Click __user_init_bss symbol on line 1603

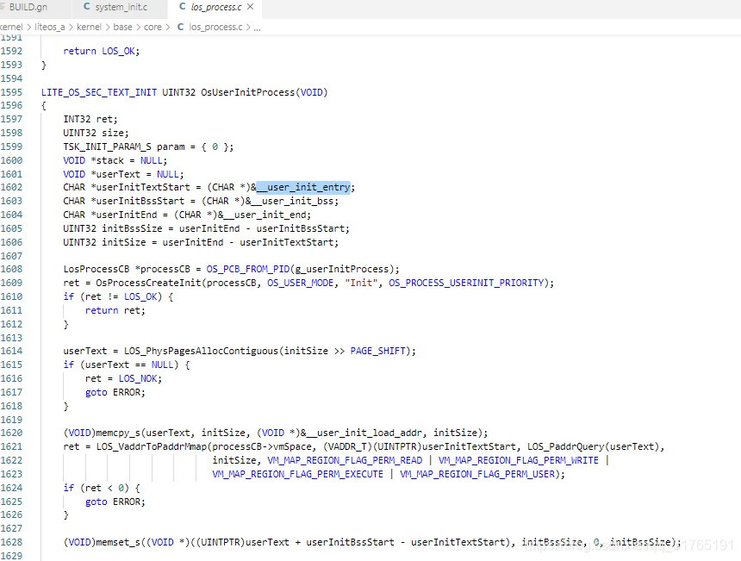pyautogui.click(x=292, y=201)
